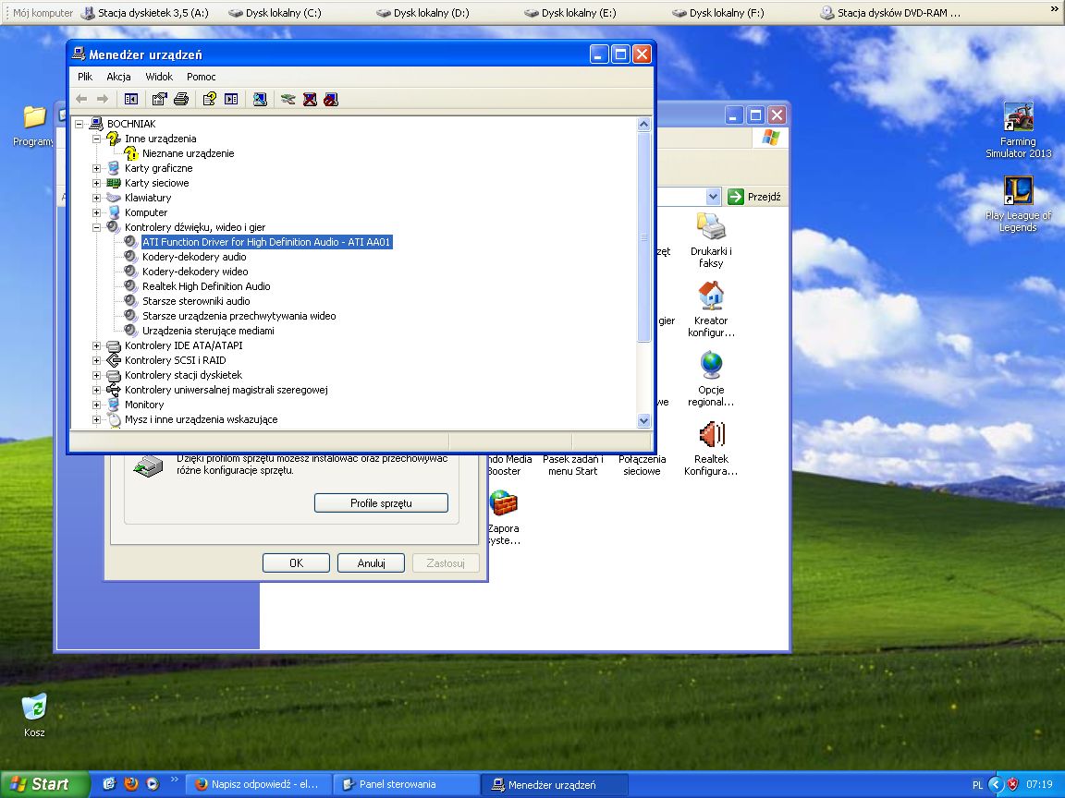
Task: Click the scroll-down arrow of device tree
Action: (643, 421)
